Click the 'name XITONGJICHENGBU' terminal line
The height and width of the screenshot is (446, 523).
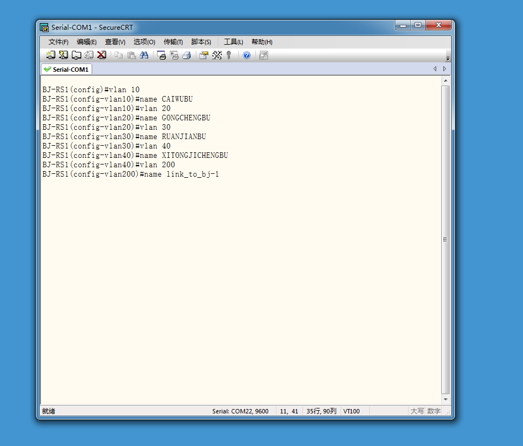135,155
